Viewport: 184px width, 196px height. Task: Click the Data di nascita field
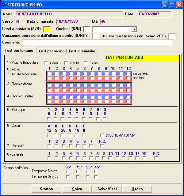coord(73,22)
